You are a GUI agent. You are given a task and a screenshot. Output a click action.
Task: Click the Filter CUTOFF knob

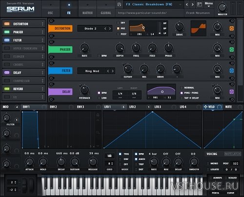128,69
